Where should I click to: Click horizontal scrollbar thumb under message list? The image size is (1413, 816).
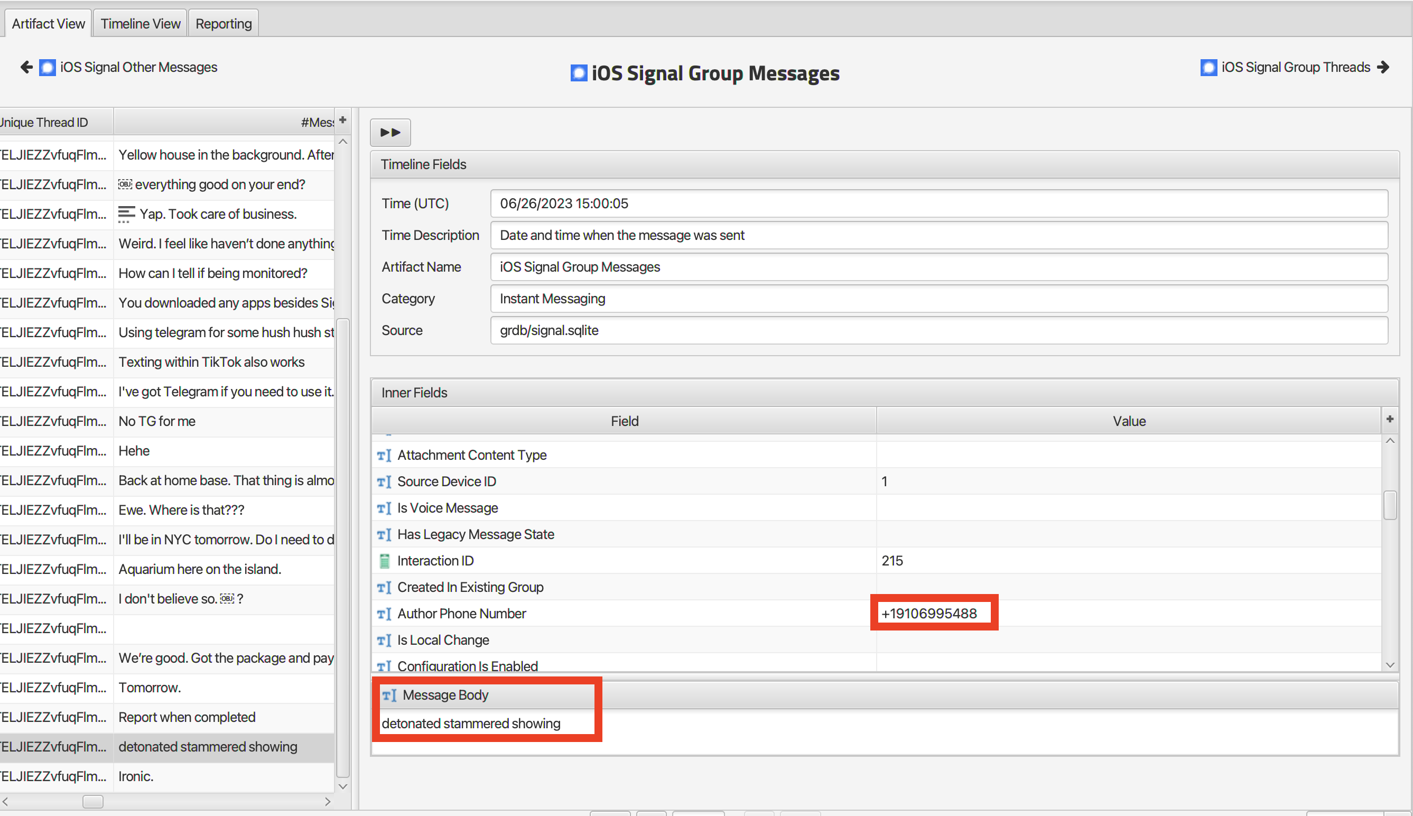point(93,801)
